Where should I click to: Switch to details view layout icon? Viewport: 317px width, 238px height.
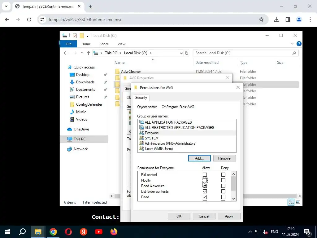point(291,202)
